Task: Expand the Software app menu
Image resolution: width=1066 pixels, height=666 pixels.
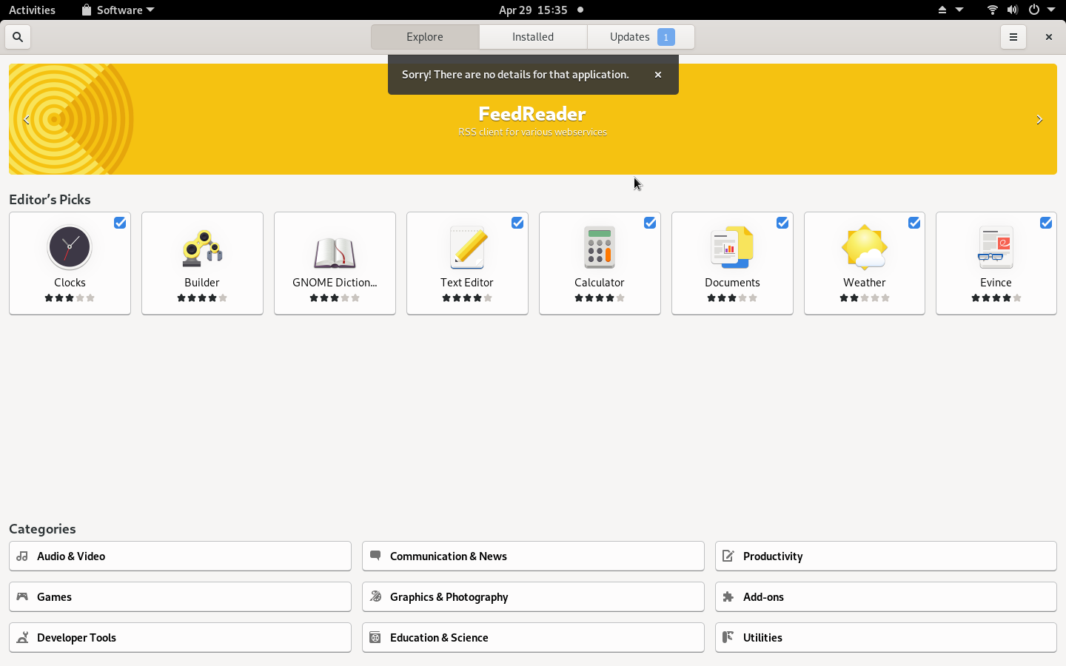Action: (x=118, y=10)
